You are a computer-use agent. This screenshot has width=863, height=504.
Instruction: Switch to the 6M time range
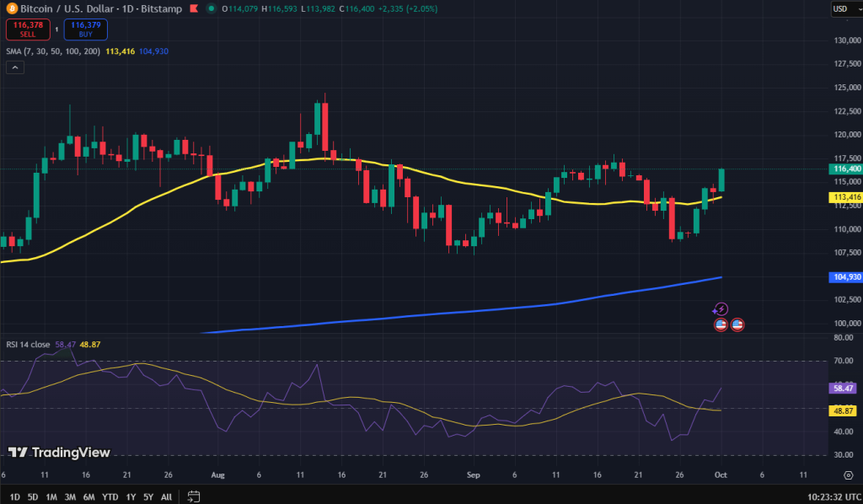coord(88,497)
